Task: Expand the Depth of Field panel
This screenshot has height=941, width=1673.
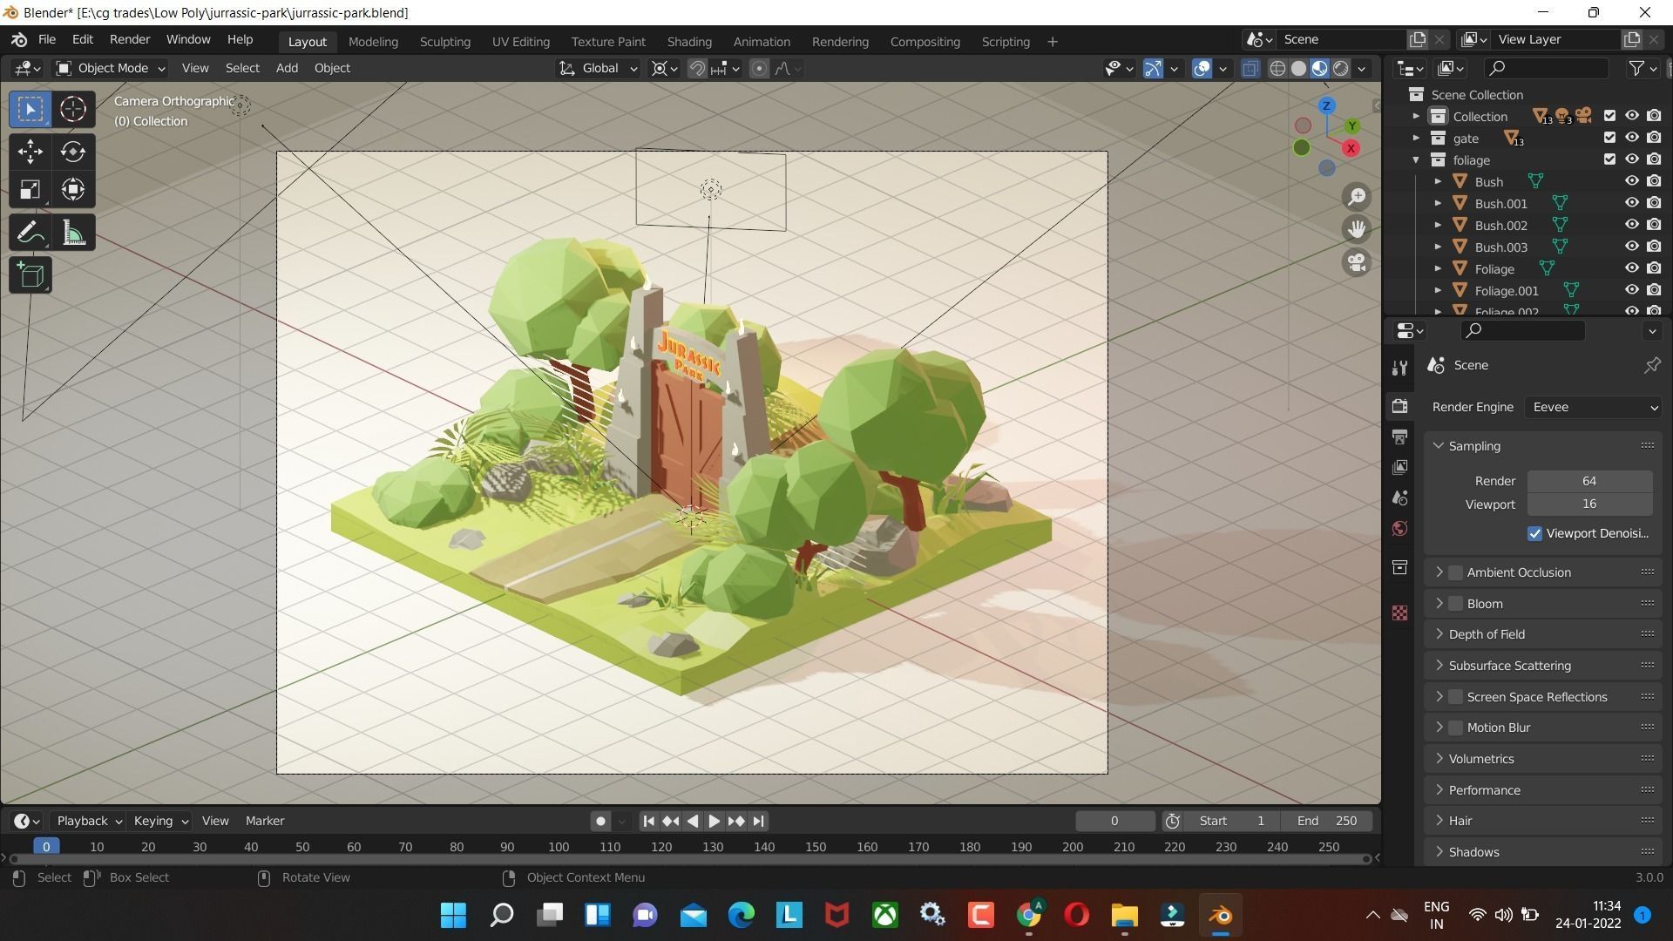Action: coord(1439,634)
